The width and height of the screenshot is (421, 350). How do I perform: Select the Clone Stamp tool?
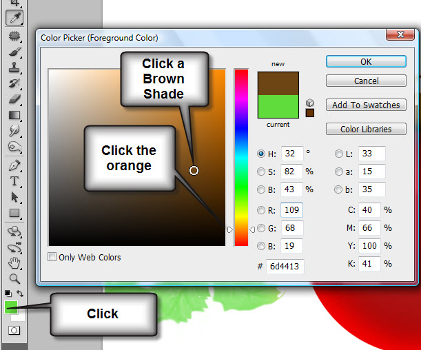pyautogui.click(x=14, y=67)
